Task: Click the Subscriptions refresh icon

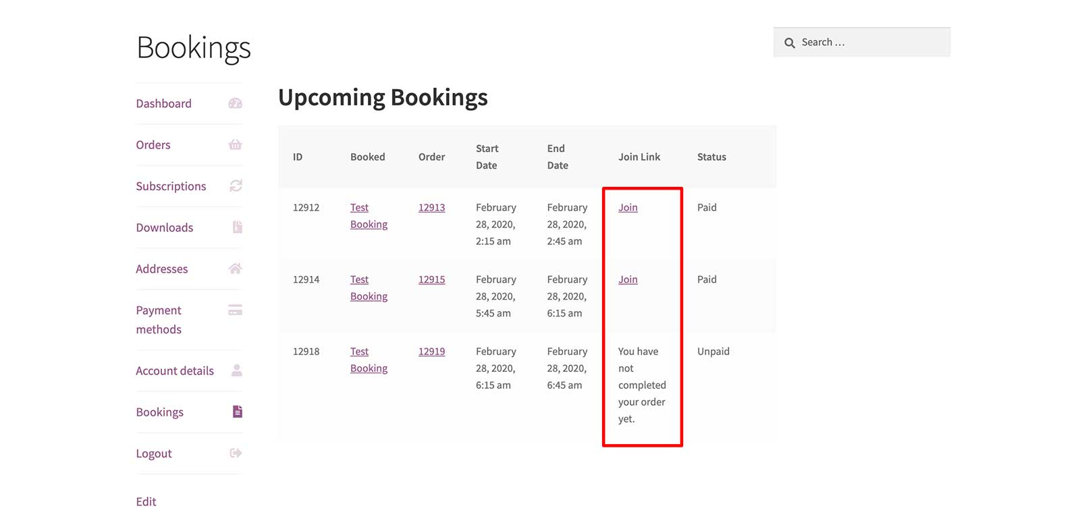Action: click(236, 186)
